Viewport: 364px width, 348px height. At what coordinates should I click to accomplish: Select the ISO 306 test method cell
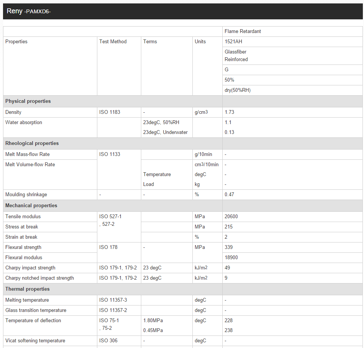(x=119, y=341)
